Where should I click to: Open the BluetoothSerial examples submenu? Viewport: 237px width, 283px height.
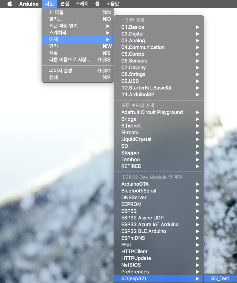[x=159, y=191]
